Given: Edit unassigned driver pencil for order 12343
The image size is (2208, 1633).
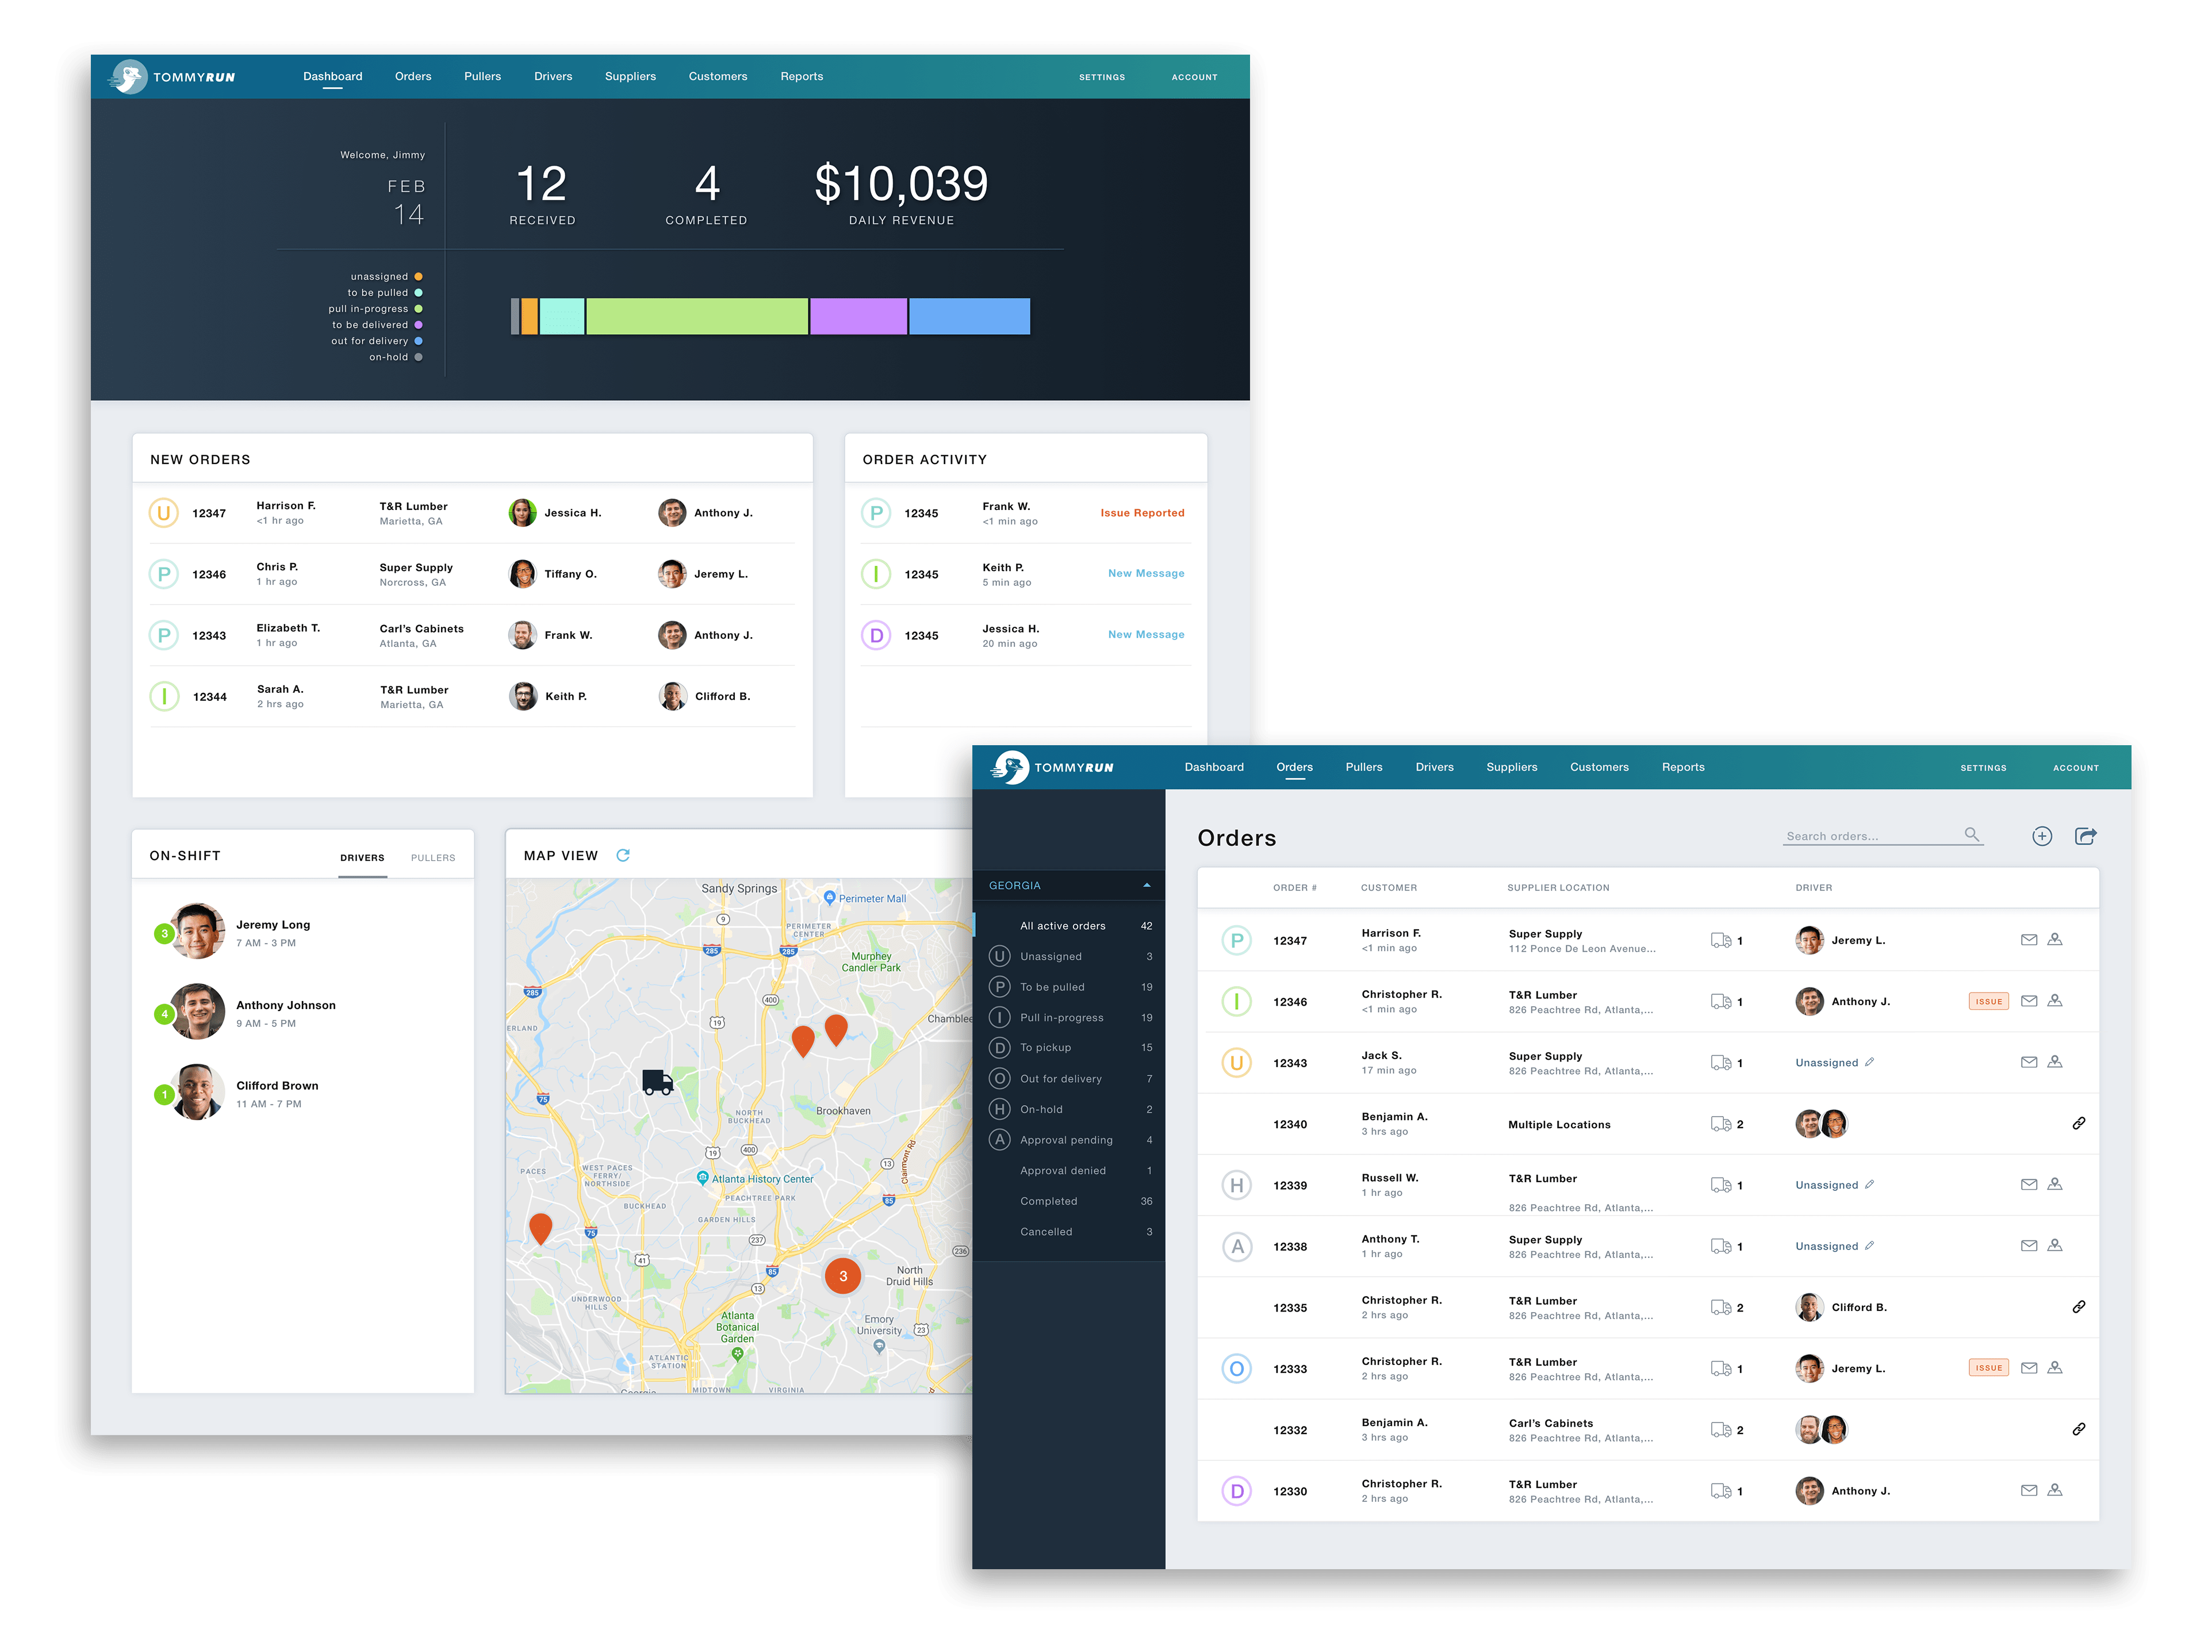Looking at the screenshot, I should click(x=1869, y=1061).
